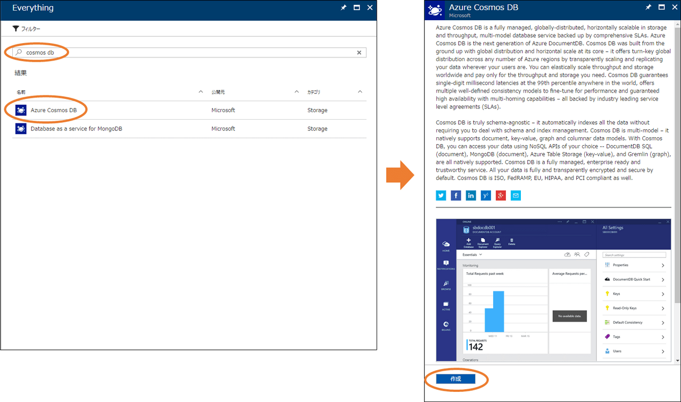The height and width of the screenshot is (402, 681).
Task: Clear the cosmos db search text
Action: click(359, 53)
